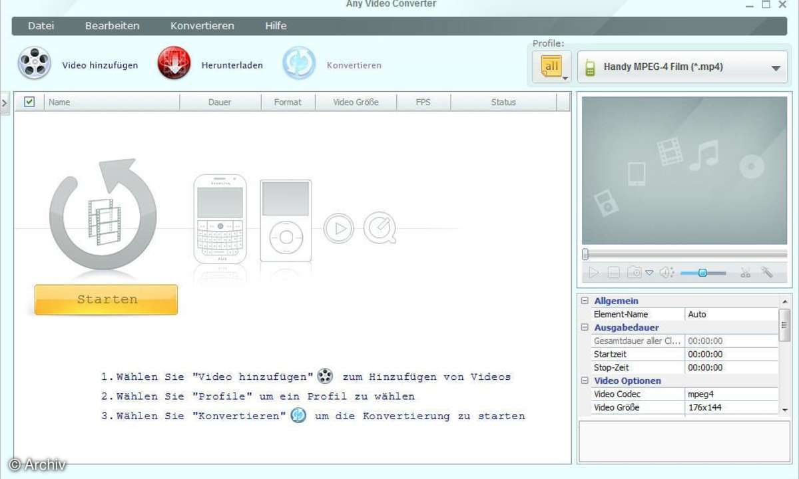The width and height of the screenshot is (799, 479).
Task: Expand the left side panel arrow
Action: [5, 103]
